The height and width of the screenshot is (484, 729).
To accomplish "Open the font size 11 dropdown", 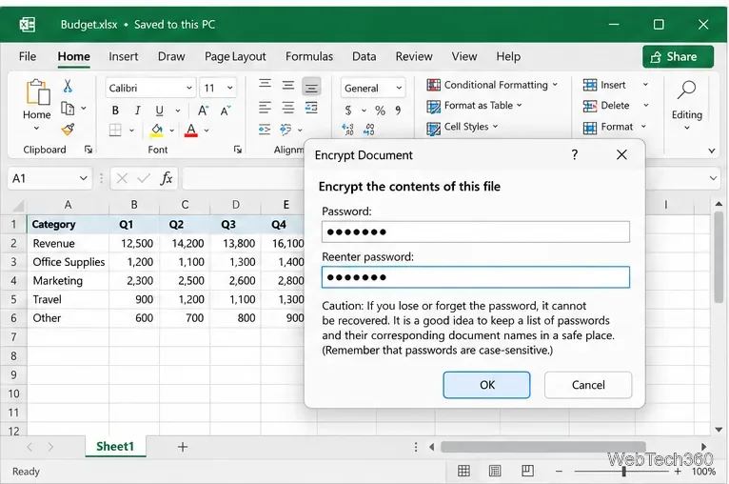I will (x=229, y=88).
